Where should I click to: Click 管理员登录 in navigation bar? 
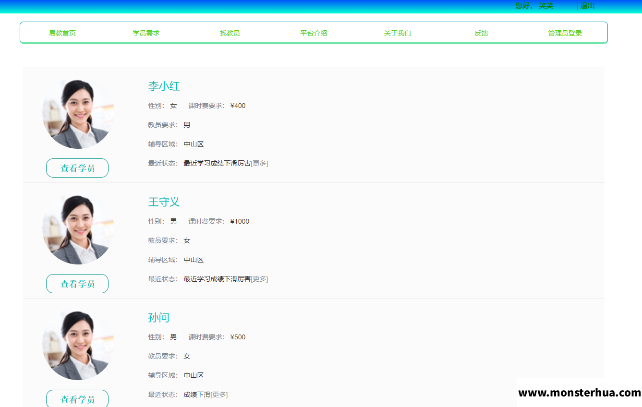click(x=565, y=33)
